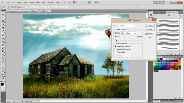Select the Spot Healing Brush tool
The width and height of the screenshot is (184, 103).
(x=3, y=35)
